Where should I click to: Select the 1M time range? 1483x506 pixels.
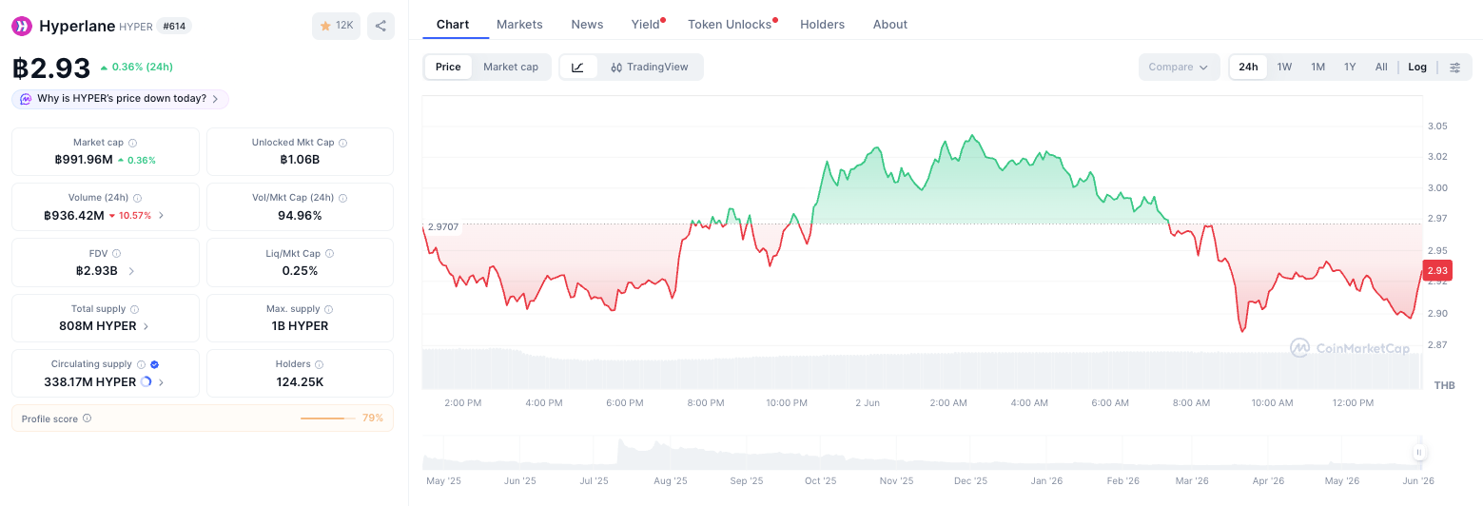(1317, 67)
